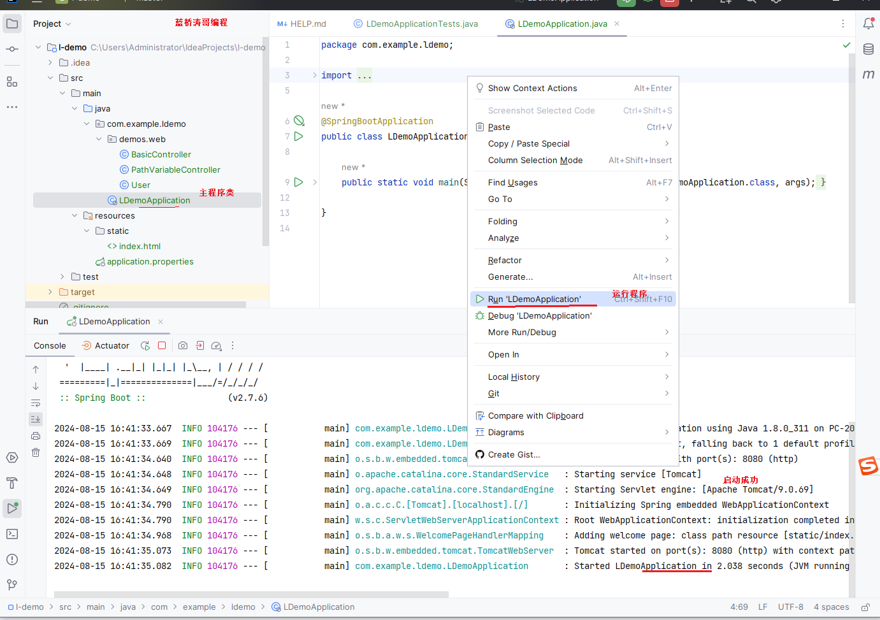Unfold the import statements on line 3
The width and height of the screenshot is (880, 620).
315,75
